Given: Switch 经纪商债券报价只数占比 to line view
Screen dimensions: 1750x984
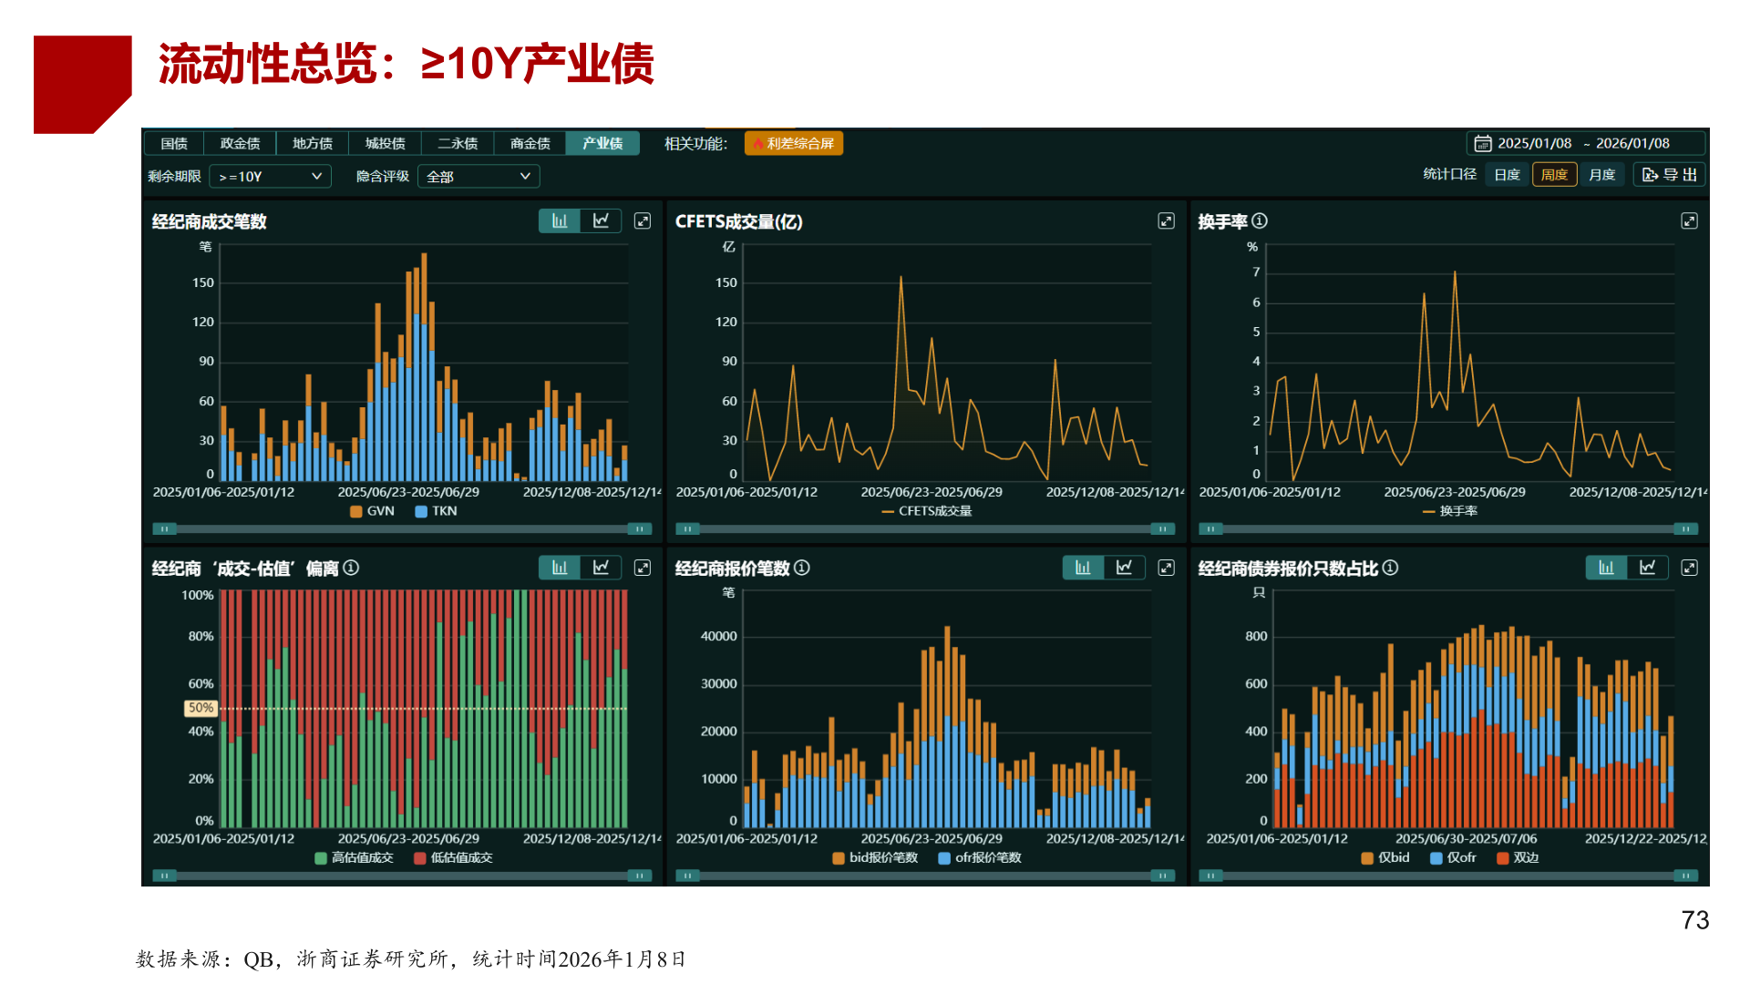Looking at the screenshot, I should tap(1647, 567).
